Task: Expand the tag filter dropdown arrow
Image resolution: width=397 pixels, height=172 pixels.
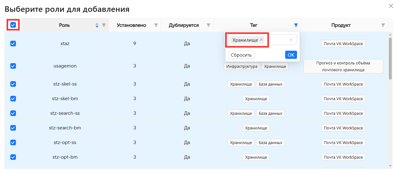Action: tap(291, 40)
